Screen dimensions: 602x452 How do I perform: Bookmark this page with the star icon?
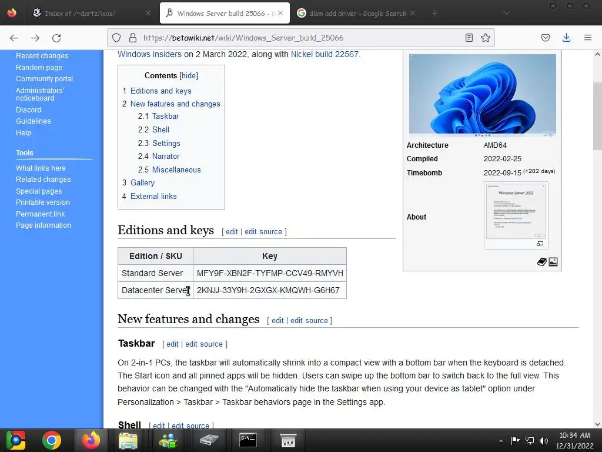[x=486, y=38]
